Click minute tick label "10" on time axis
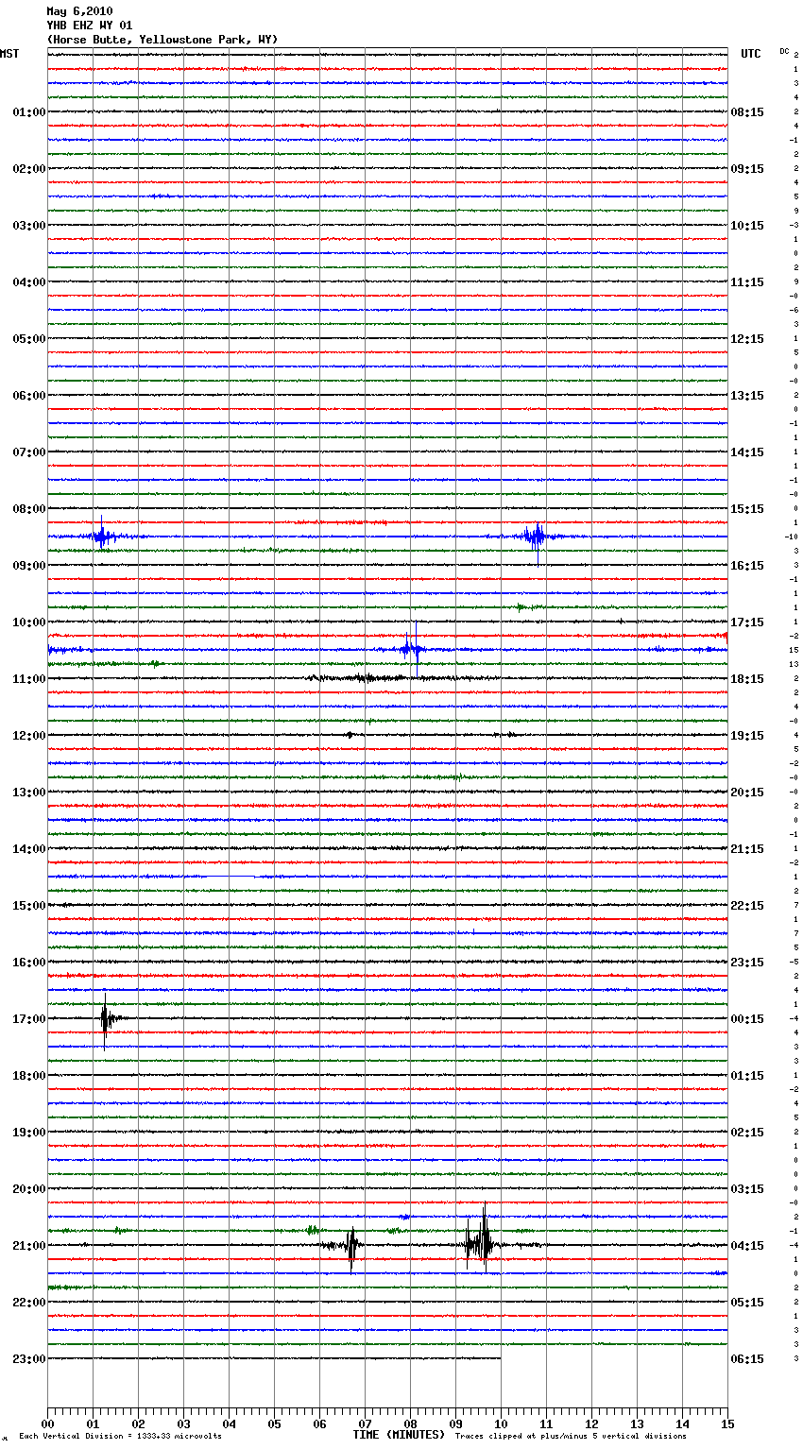This screenshot has width=803, height=1449. click(x=501, y=1423)
